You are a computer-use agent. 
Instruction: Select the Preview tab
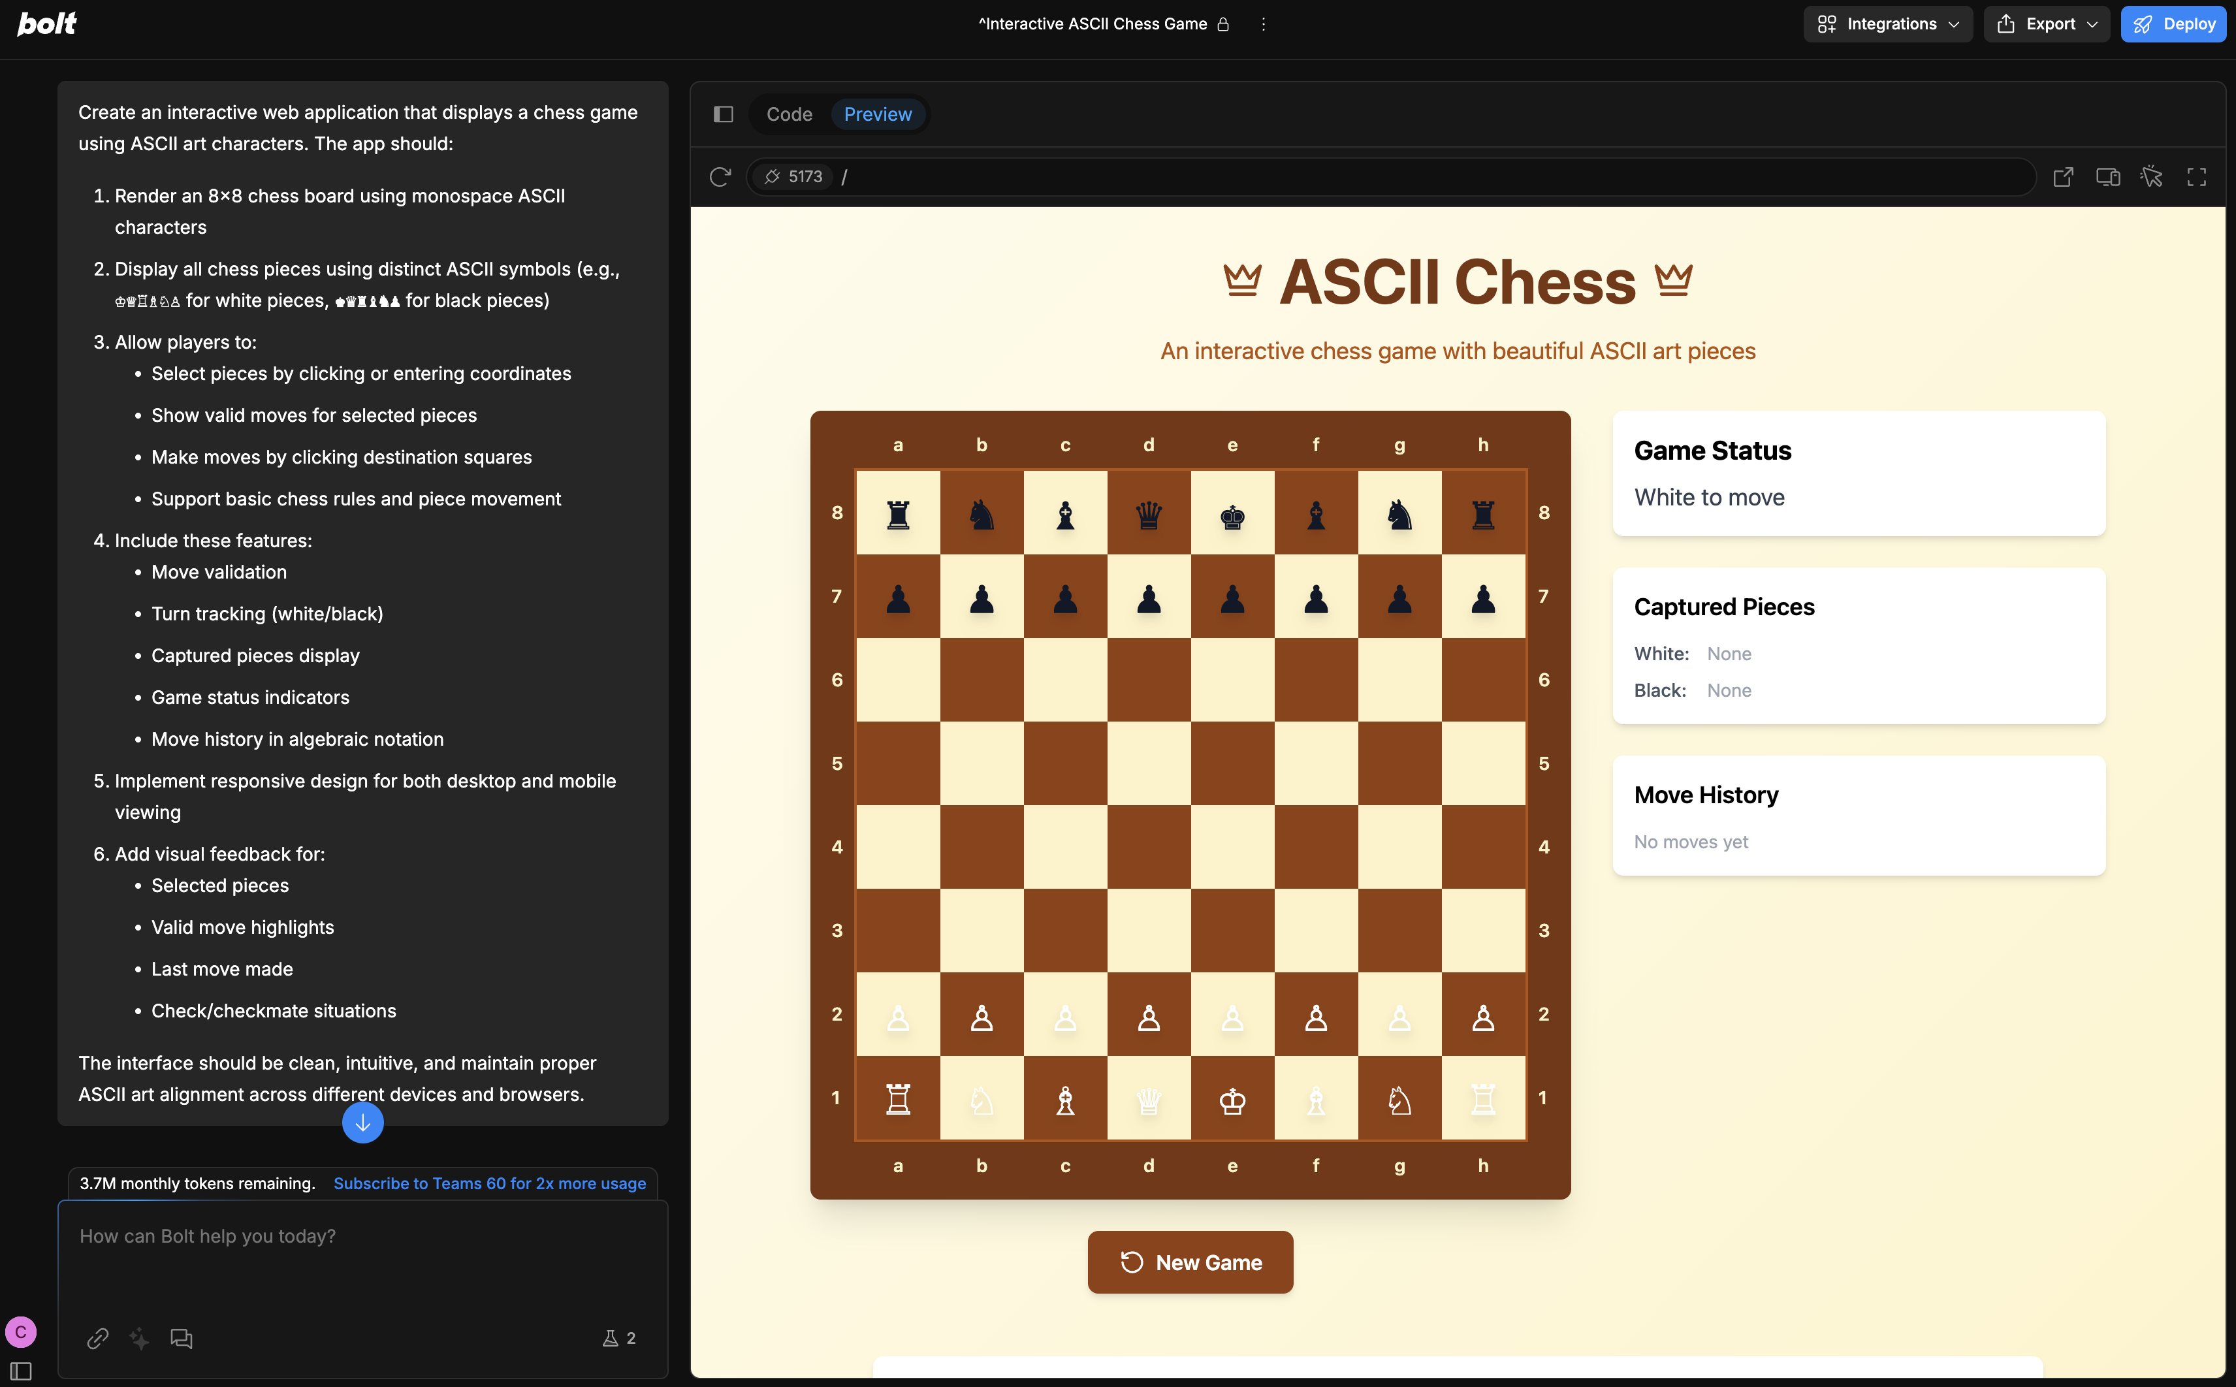click(877, 114)
